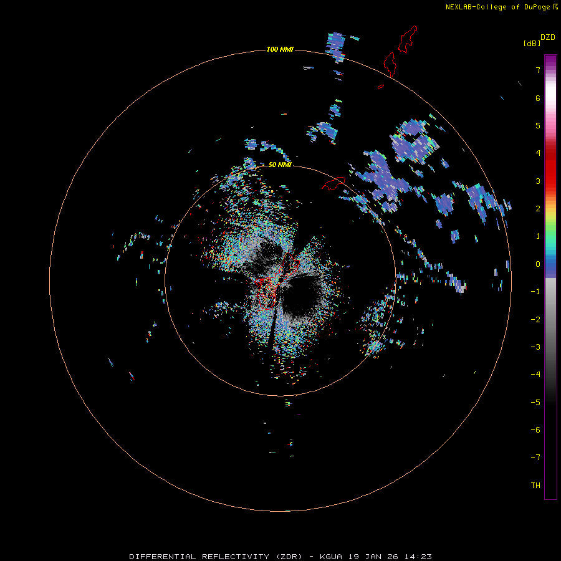Click the red color bar at 3 dB
The image size is (561, 561).
pyautogui.click(x=550, y=181)
